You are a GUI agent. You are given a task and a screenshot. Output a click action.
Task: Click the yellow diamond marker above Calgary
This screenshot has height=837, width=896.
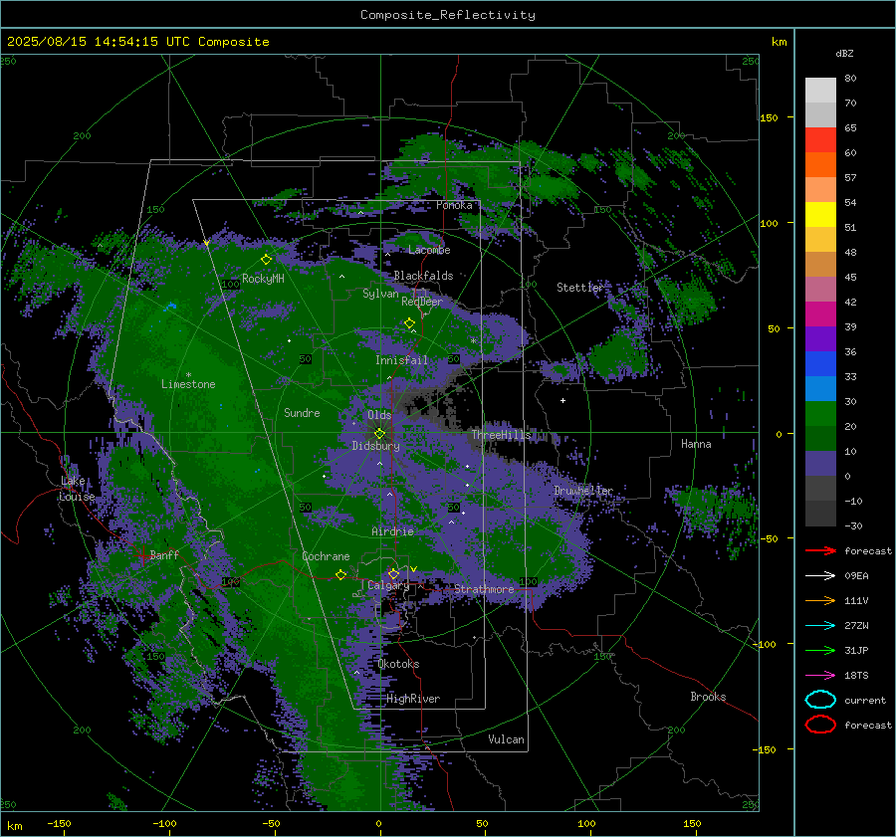[x=393, y=573]
